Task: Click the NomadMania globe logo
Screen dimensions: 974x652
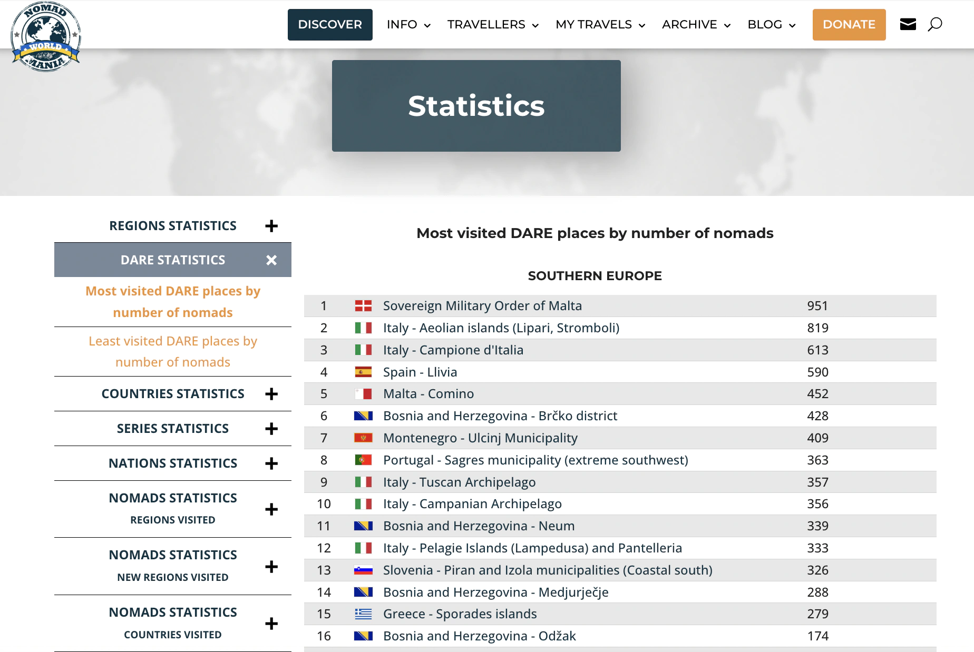Action: pos(46,36)
